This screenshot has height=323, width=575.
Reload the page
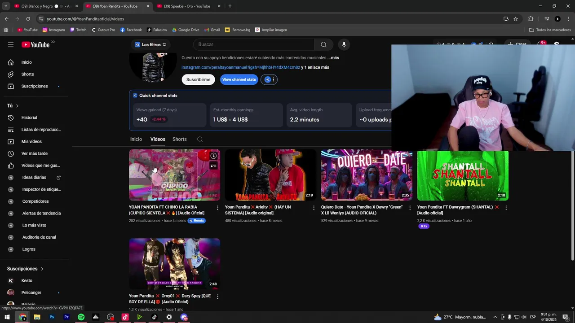click(28, 19)
